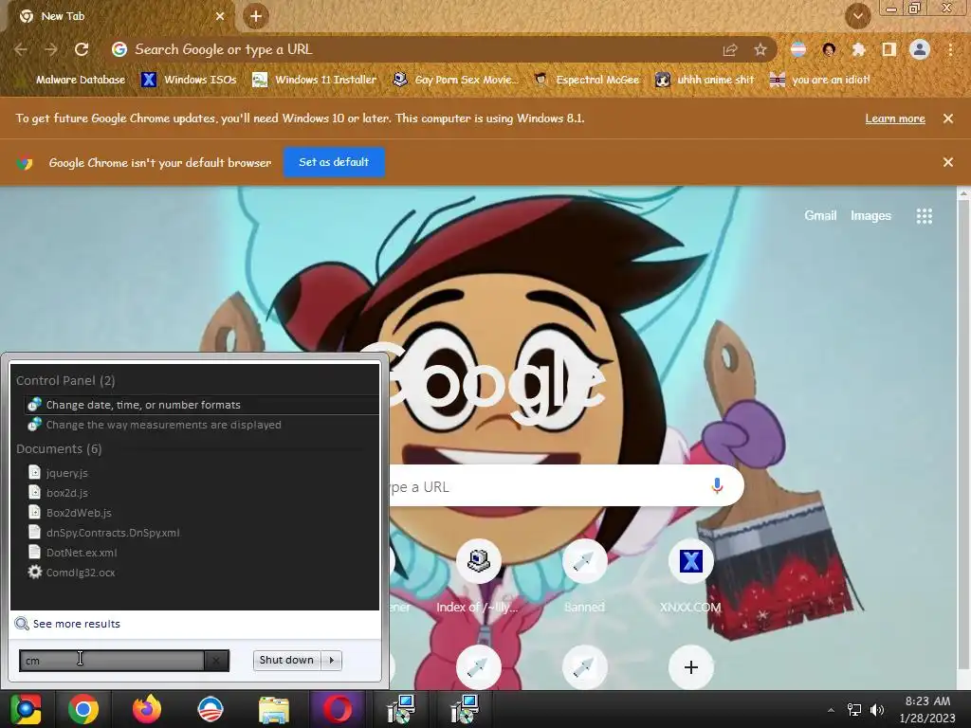This screenshot has width=971, height=728.
Task: Open a new tab with the plus button
Action: (x=256, y=17)
